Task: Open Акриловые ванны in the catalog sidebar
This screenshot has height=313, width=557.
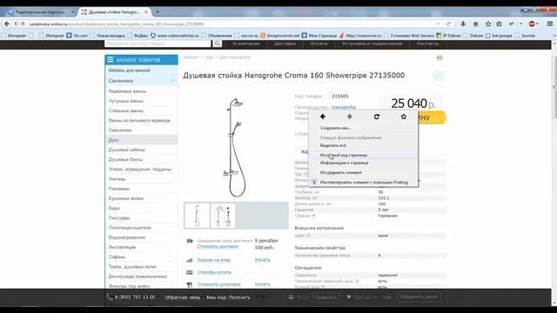Action: [127, 91]
